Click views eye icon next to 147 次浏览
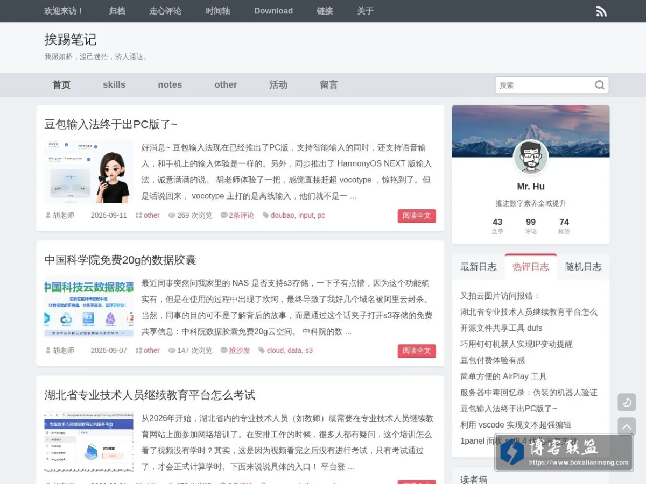646x484 pixels. 172,351
